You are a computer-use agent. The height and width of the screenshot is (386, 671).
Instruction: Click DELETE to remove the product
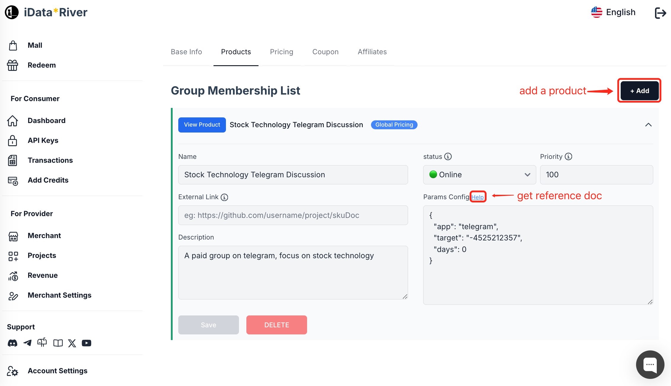(x=277, y=325)
